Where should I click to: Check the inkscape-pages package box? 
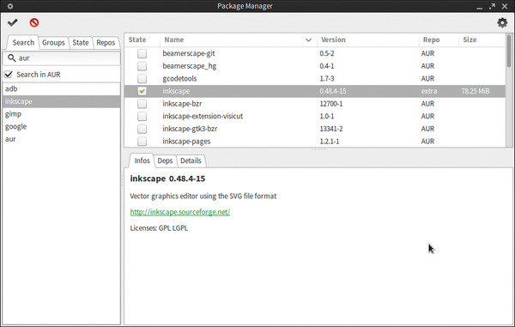click(142, 141)
